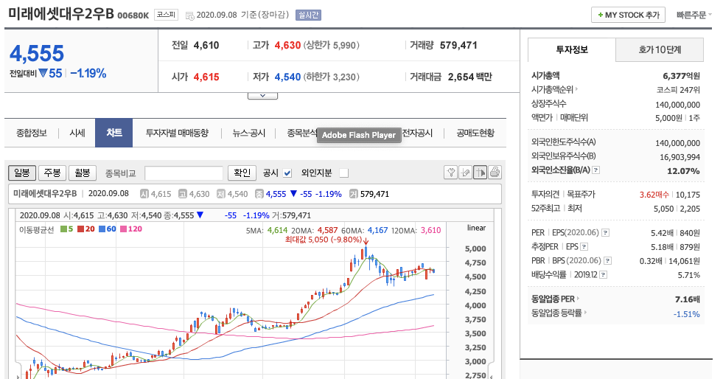Expand the price summary panel chevron
The image size is (723, 379).
click(262, 95)
